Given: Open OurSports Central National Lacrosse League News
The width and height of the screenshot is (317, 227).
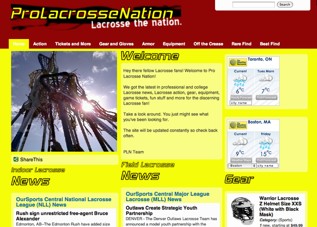Looking at the screenshot, I should click(63, 202).
